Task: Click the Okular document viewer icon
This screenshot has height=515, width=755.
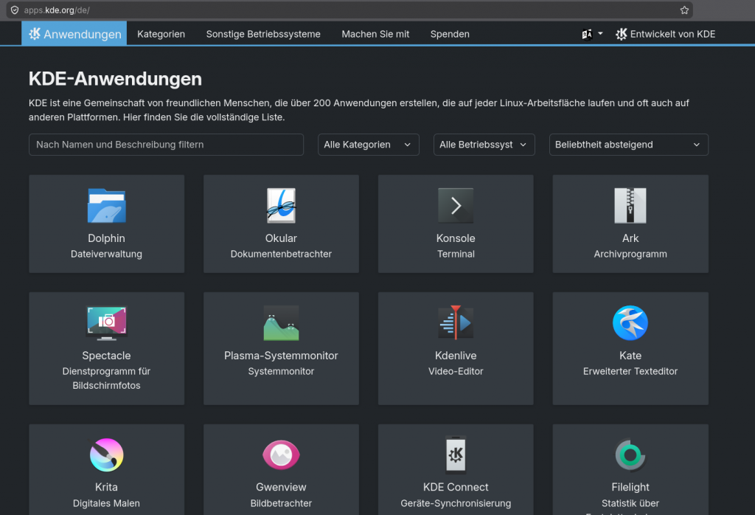Action: pyautogui.click(x=281, y=206)
